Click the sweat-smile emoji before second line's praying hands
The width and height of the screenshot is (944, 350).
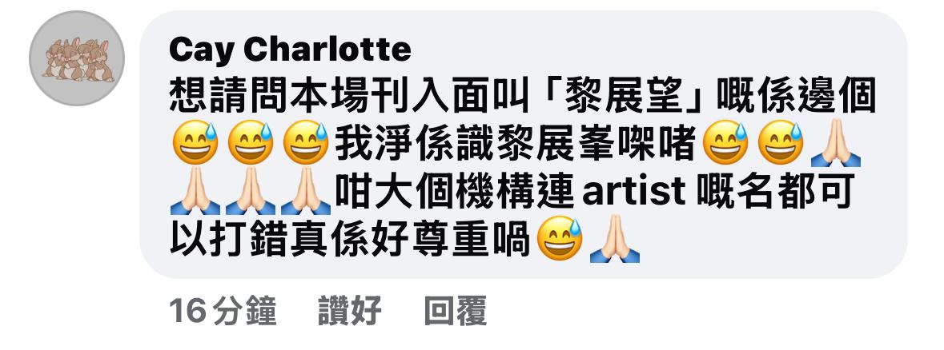pos(781,143)
